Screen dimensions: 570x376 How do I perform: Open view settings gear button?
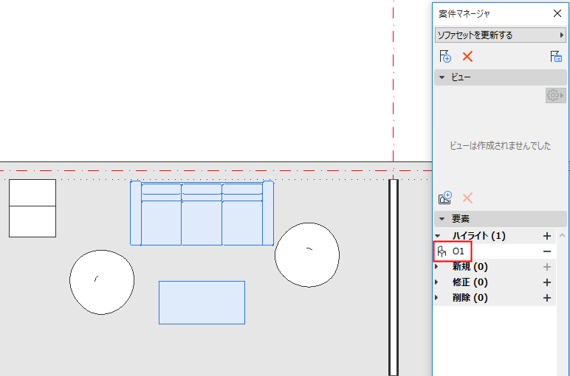pyautogui.click(x=555, y=95)
